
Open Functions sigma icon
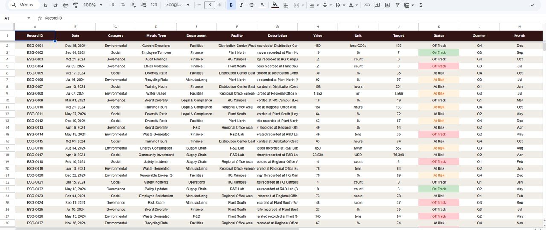pos(421,5)
